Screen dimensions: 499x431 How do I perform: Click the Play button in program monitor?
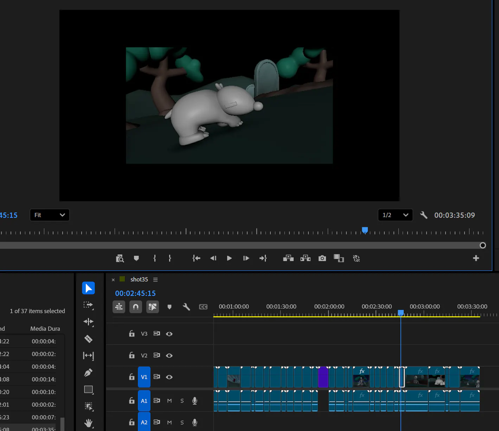click(x=229, y=258)
